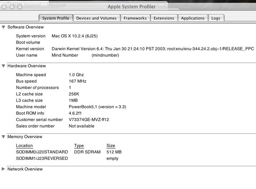Select the 1.0 Ghz machine speed value
256x189 pixels.
tap(76, 75)
